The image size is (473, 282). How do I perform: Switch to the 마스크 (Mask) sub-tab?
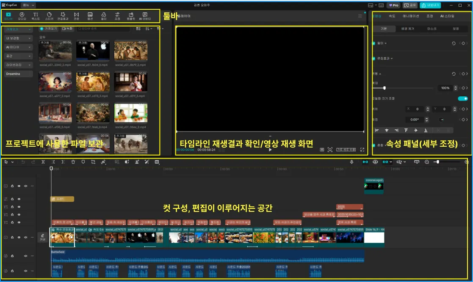tap(432, 29)
